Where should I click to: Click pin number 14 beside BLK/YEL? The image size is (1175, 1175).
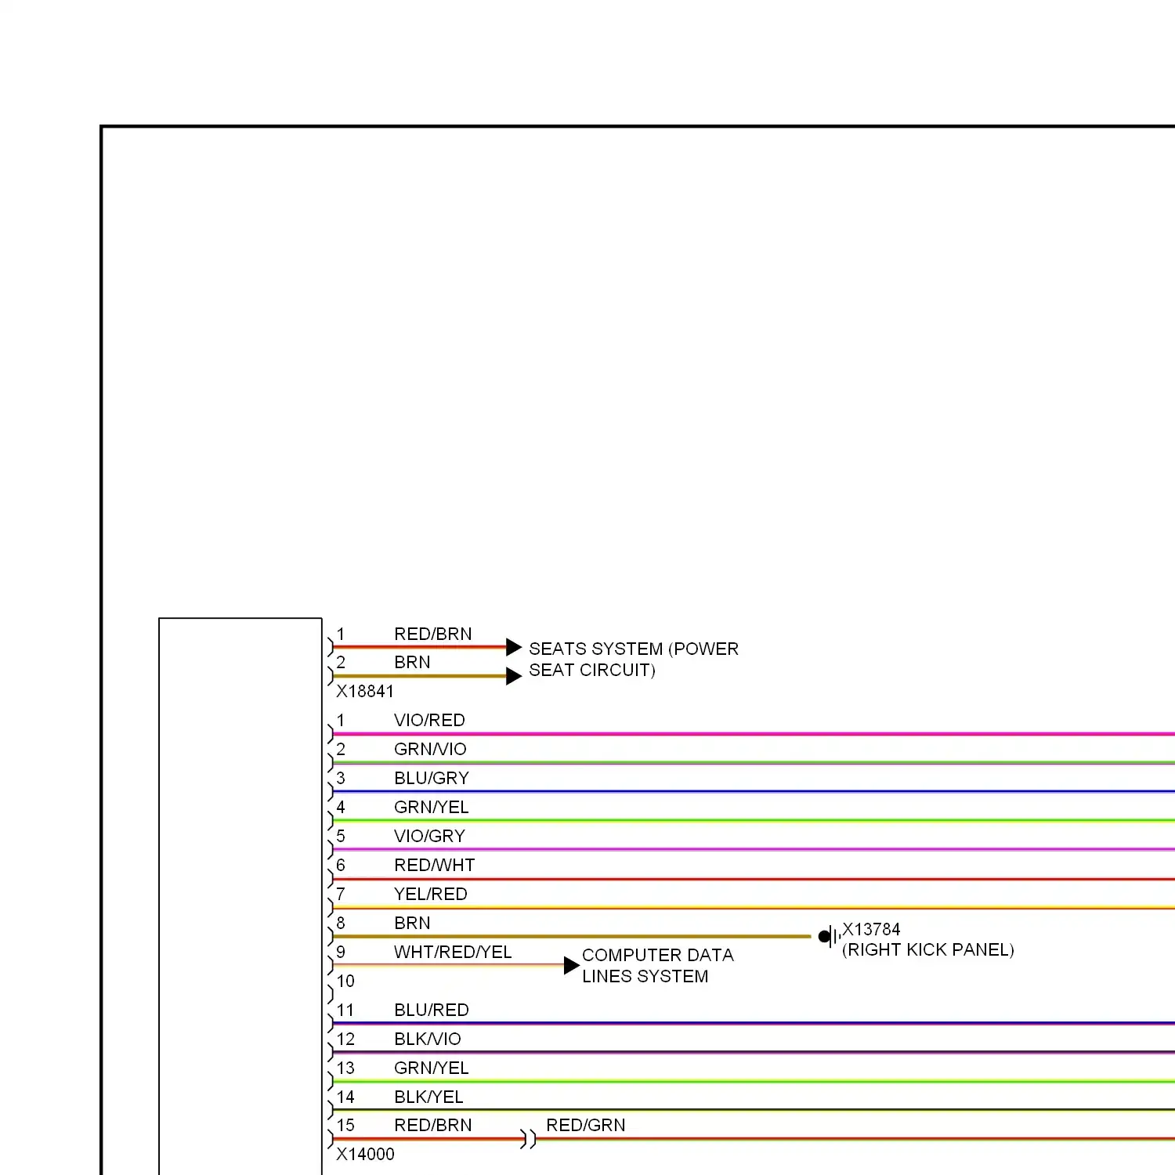click(345, 1097)
